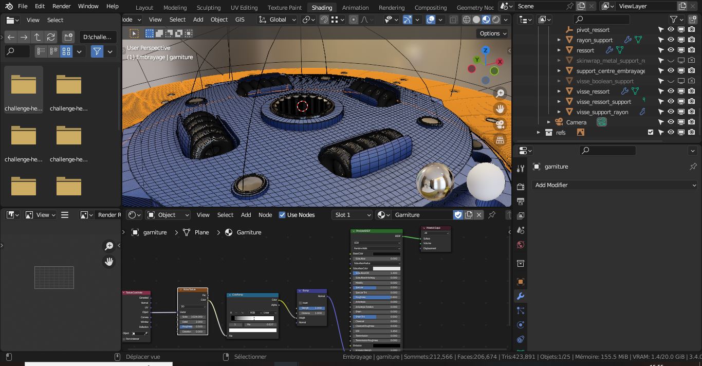Click the fake user shield on Garniture material
The height and width of the screenshot is (366, 702).
click(x=458, y=215)
